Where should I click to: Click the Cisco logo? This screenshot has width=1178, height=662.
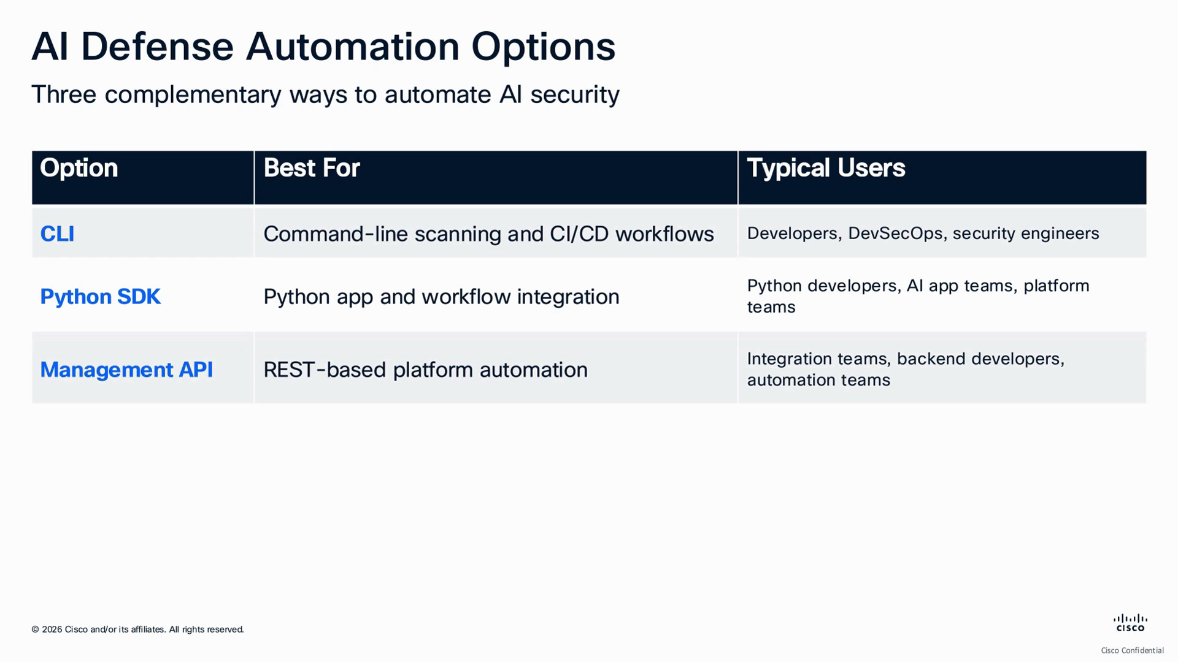pyautogui.click(x=1130, y=622)
